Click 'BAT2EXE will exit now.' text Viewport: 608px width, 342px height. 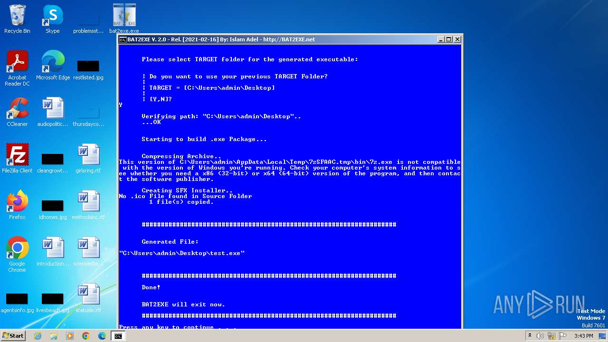[x=183, y=304]
